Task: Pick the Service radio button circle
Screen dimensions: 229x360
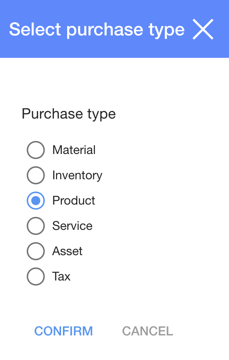Action: pos(36,226)
